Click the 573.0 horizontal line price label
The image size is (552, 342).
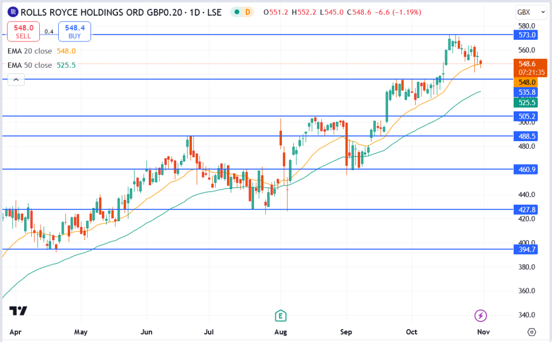click(526, 35)
